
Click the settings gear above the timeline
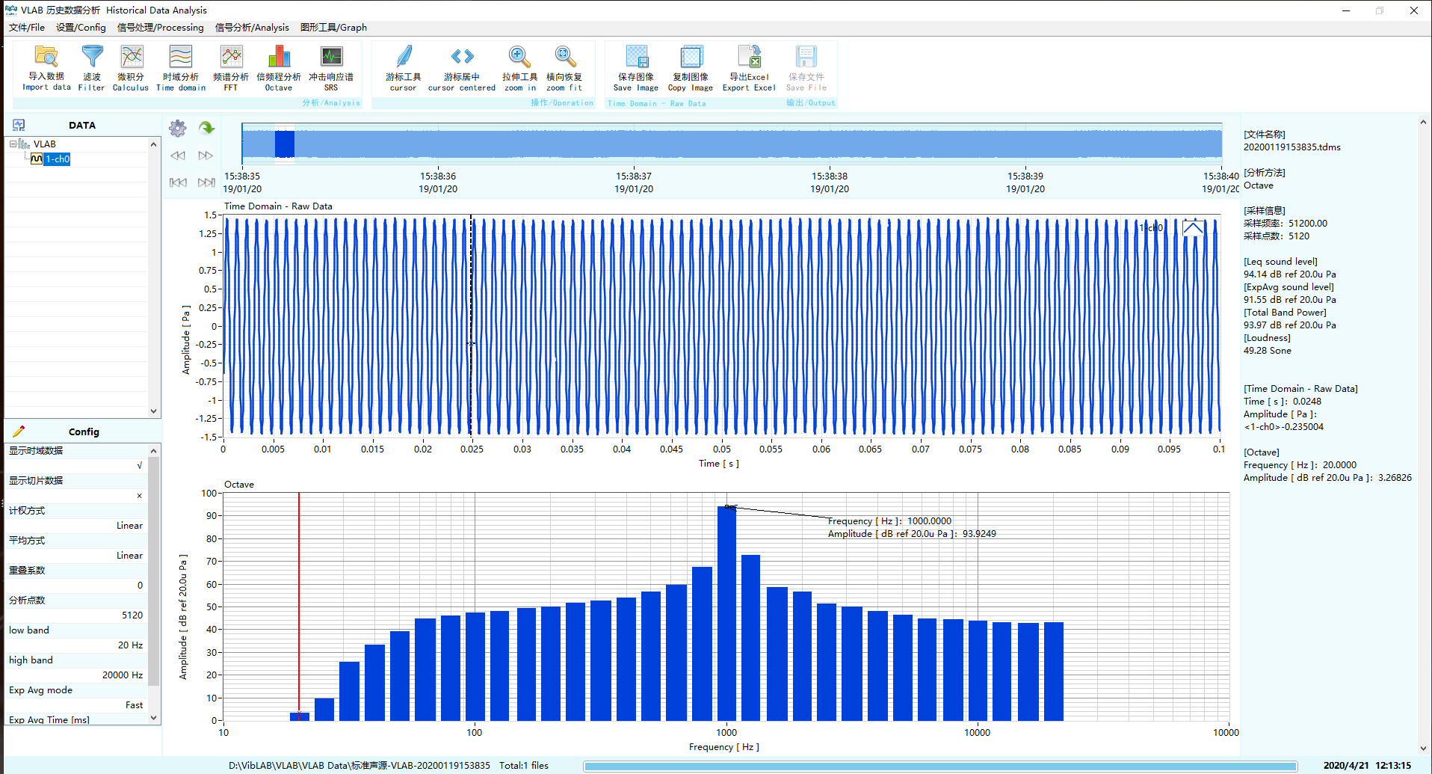177,129
